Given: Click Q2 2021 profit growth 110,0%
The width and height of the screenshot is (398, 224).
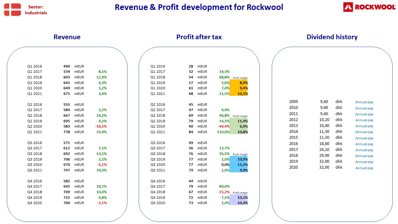Looking at the screenshot, I should coord(224,132).
